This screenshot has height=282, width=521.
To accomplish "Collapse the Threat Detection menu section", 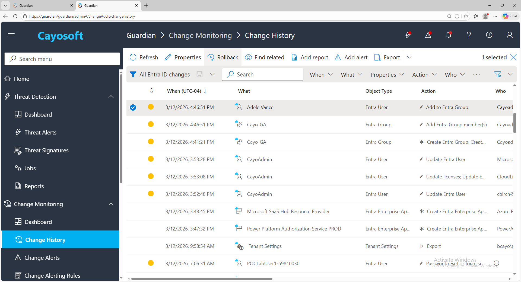I will (111, 97).
